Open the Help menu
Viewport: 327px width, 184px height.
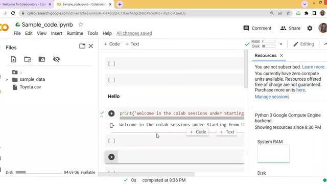click(x=107, y=33)
